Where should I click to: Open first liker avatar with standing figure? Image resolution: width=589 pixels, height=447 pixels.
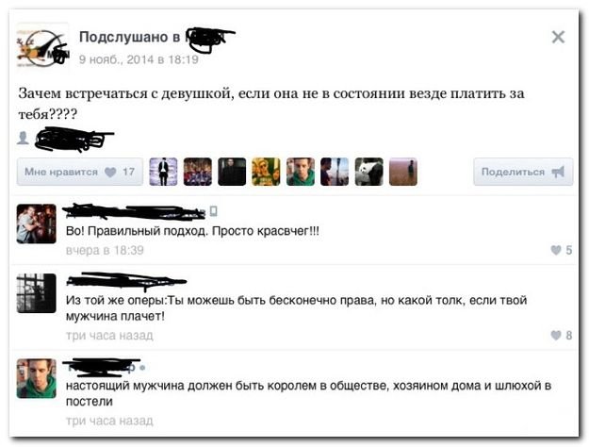click(x=163, y=172)
